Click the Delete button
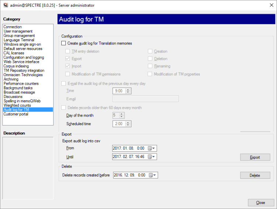This screenshot has width=277, height=209. (255, 176)
